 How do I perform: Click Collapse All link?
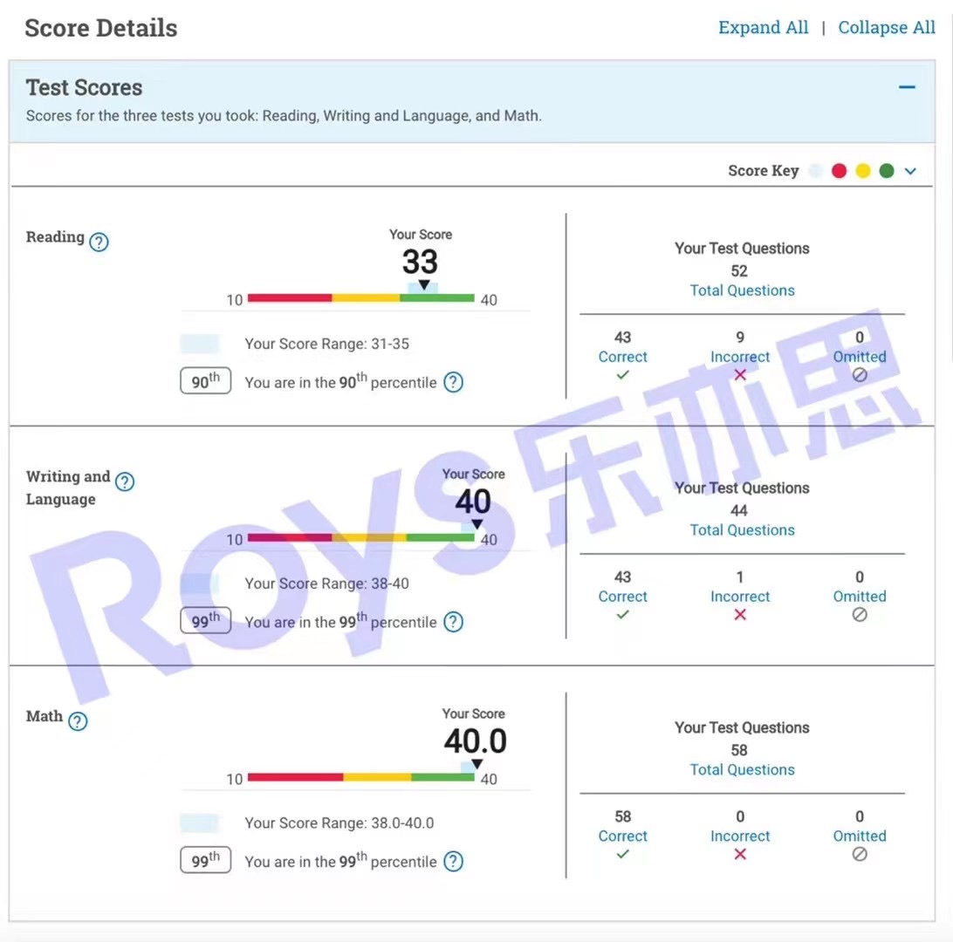tap(886, 28)
